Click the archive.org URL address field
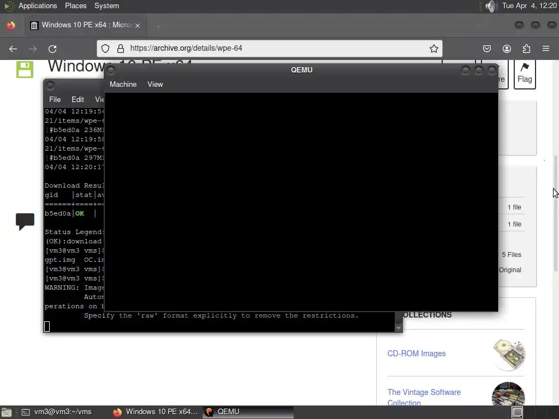 tap(270, 48)
